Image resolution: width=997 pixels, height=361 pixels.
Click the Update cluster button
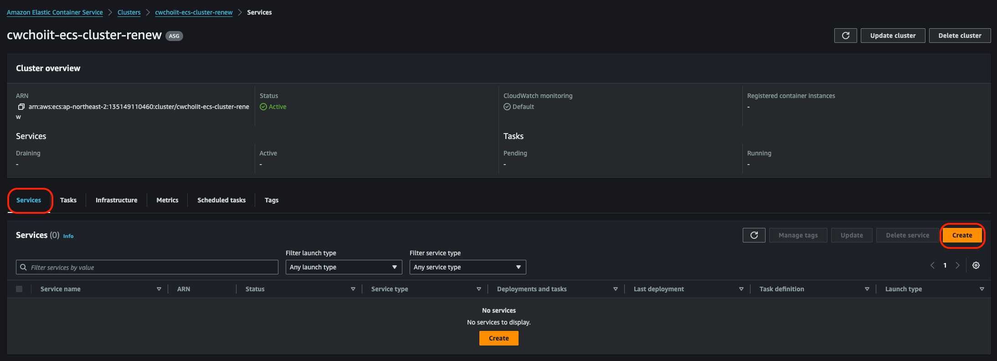click(893, 36)
